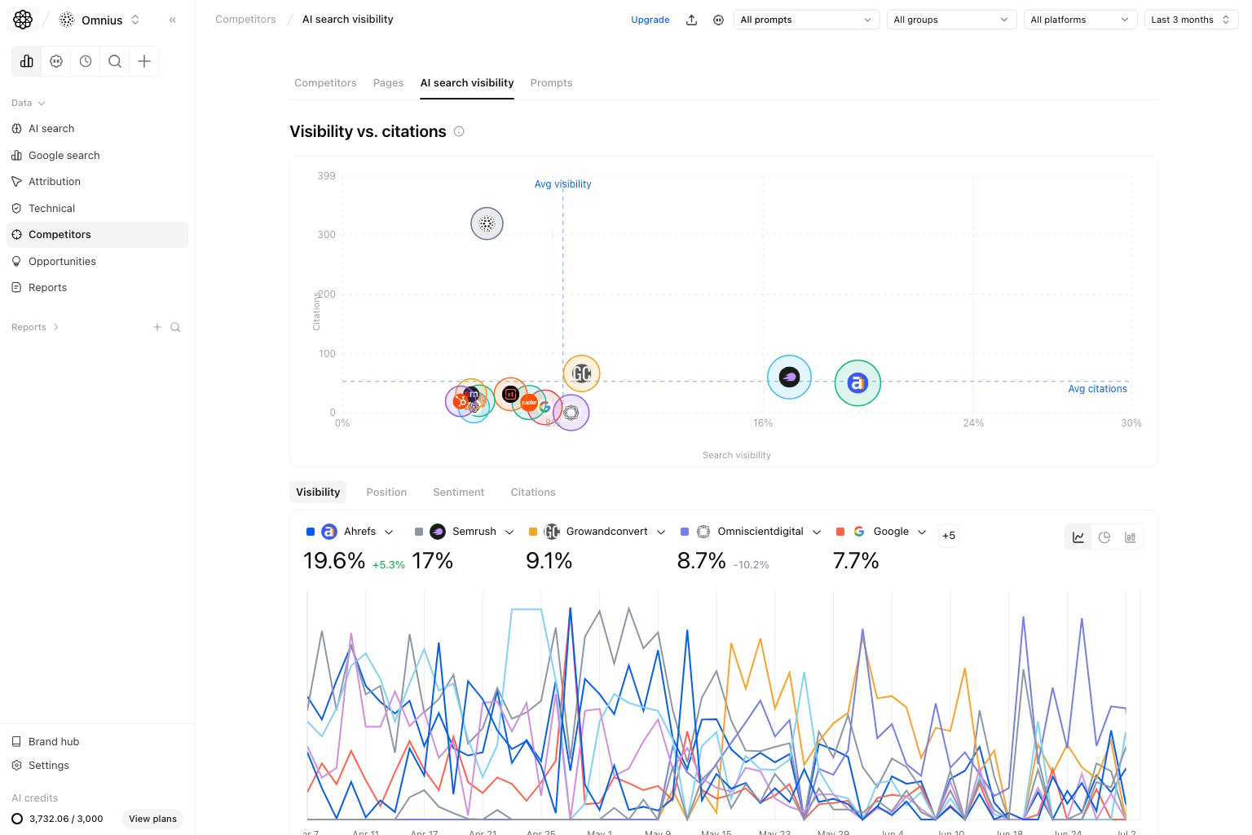Switch to pie chart view
The width and height of the screenshot is (1252, 835).
point(1104,537)
